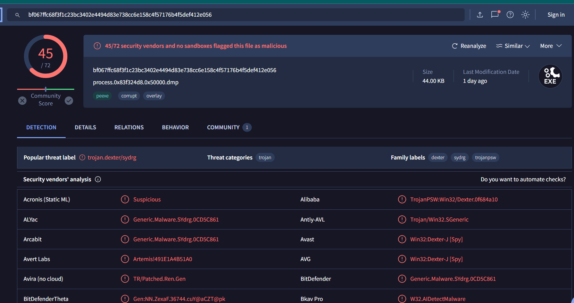The width and height of the screenshot is (574, 303).
Task: Vote harmless with the community checkmark button
Action: click(69, 101)
